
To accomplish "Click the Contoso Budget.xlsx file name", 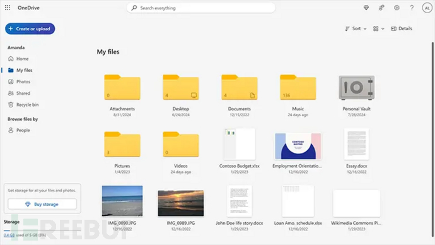I will (x=240, y=166).
